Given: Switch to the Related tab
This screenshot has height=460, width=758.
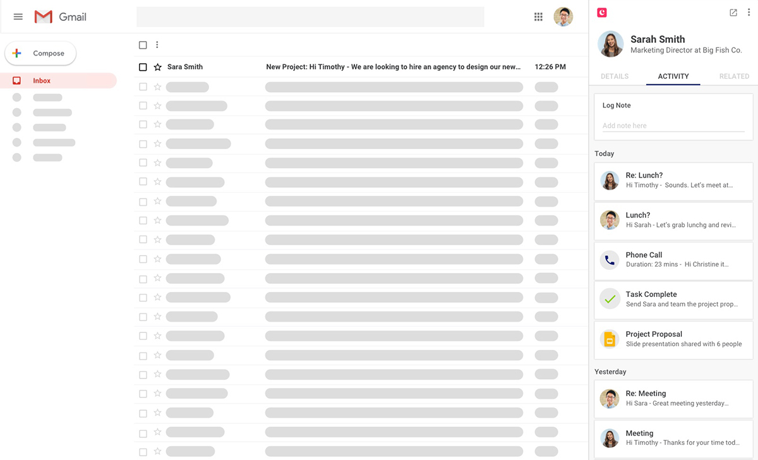Looking at the screenshot, I should (734, 76).
